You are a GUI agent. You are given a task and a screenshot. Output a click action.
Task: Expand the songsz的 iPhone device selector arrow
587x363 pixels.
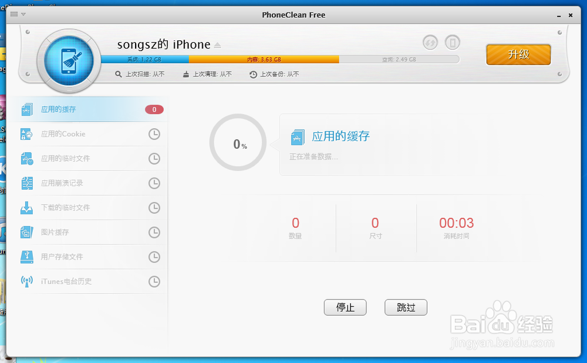coord(218,45)
